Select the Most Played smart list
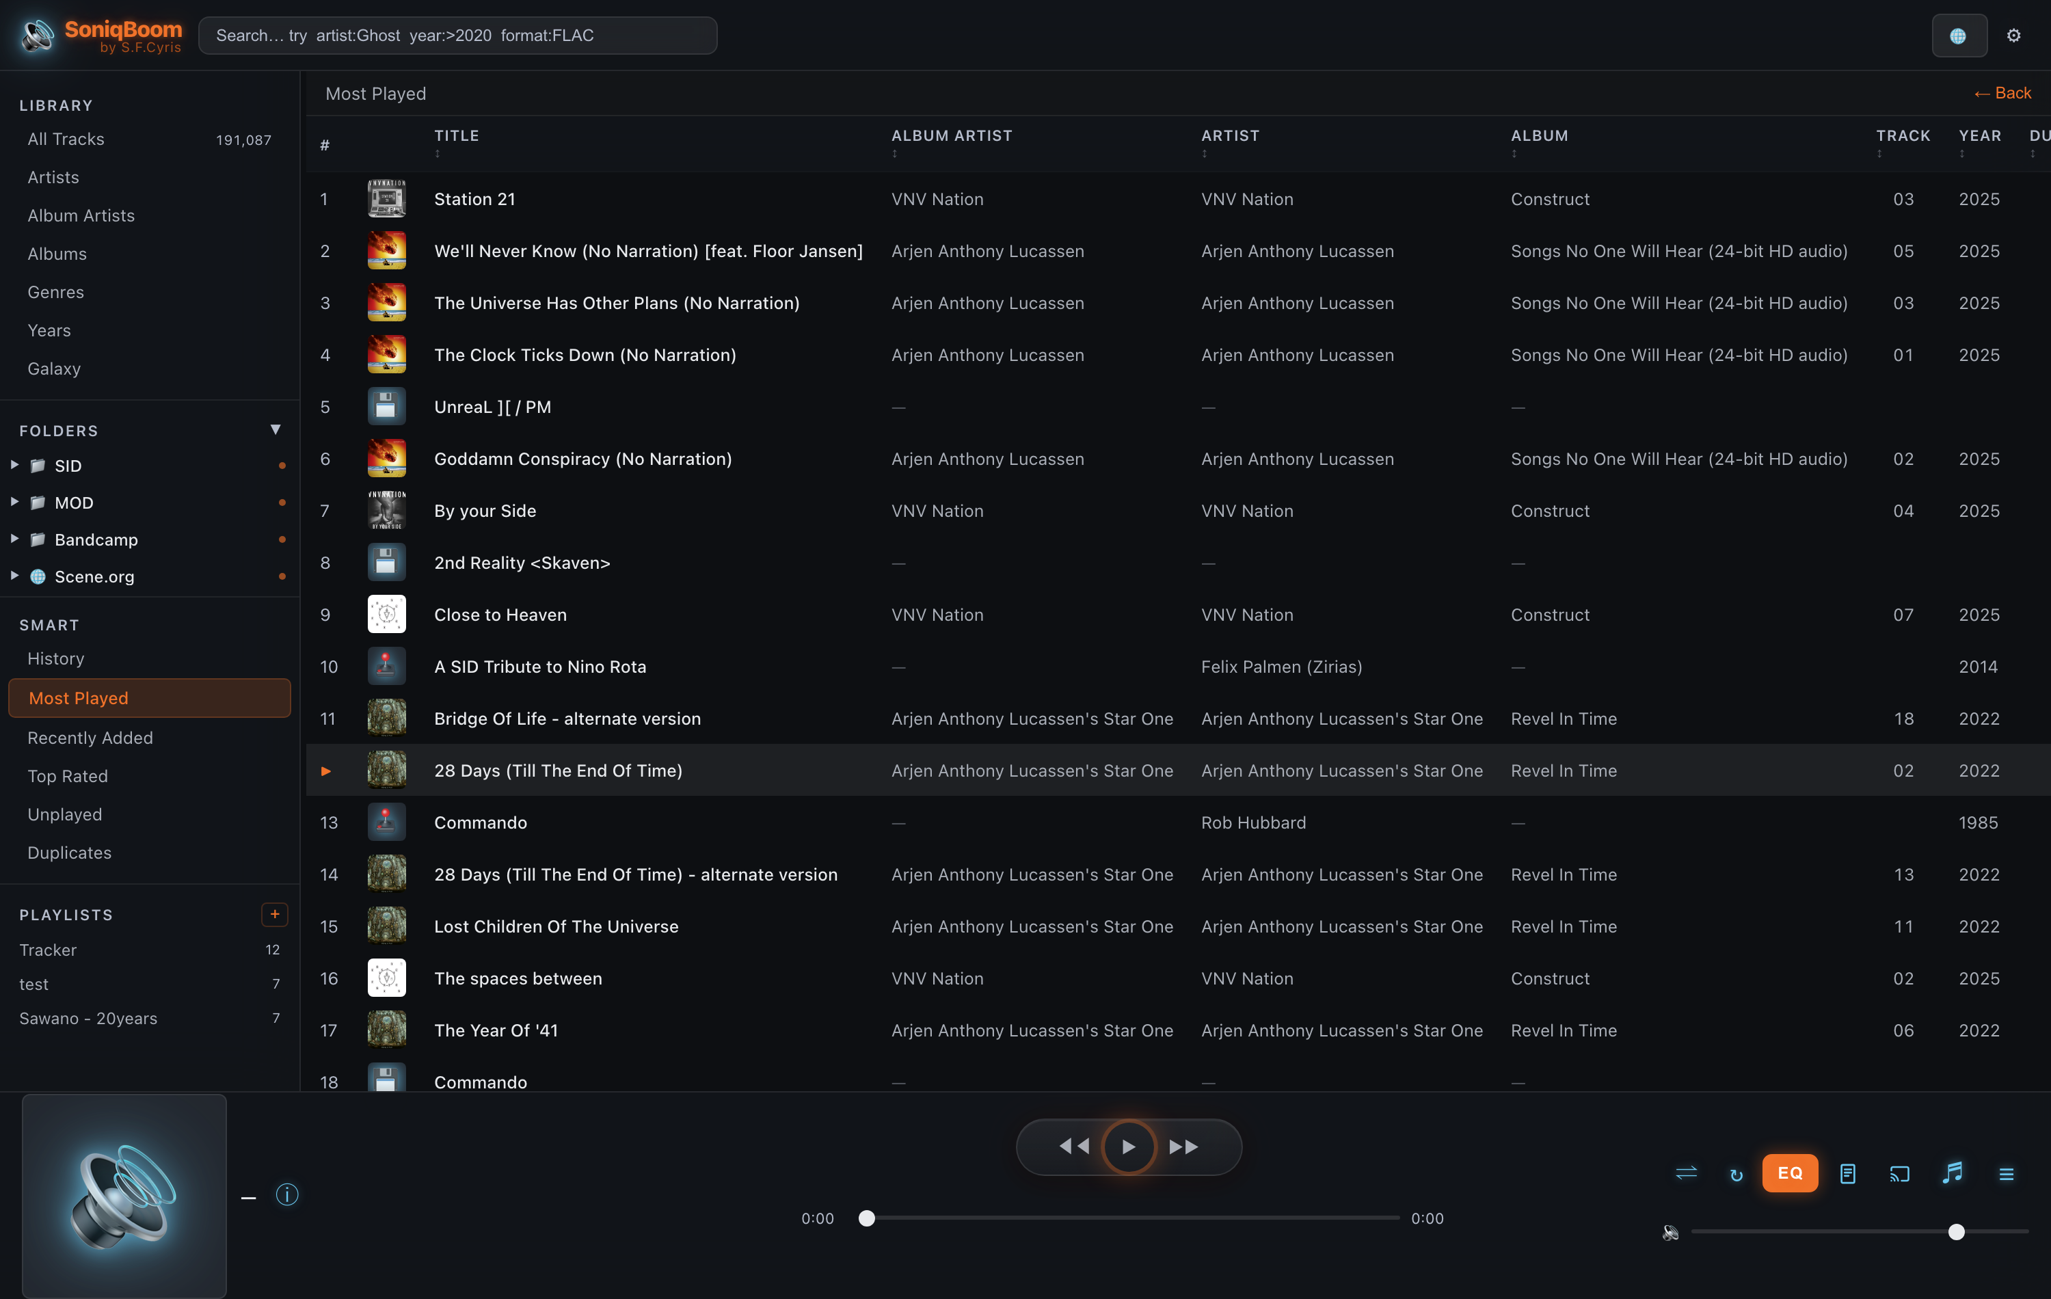This screenshot has width=2051, height=1299. [x=150, y=697]
